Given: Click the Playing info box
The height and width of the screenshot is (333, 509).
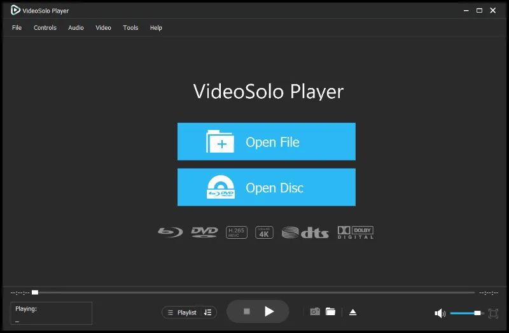Looking at the screenshot, I should tap(52, 313).
